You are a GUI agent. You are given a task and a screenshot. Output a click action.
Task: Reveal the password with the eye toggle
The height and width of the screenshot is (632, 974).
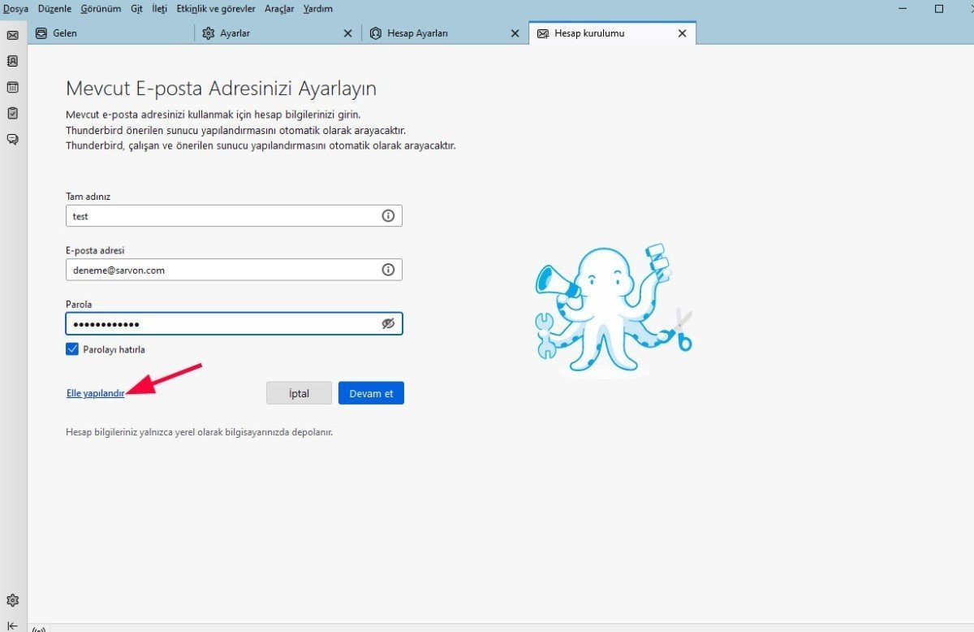tap(388, 323)
